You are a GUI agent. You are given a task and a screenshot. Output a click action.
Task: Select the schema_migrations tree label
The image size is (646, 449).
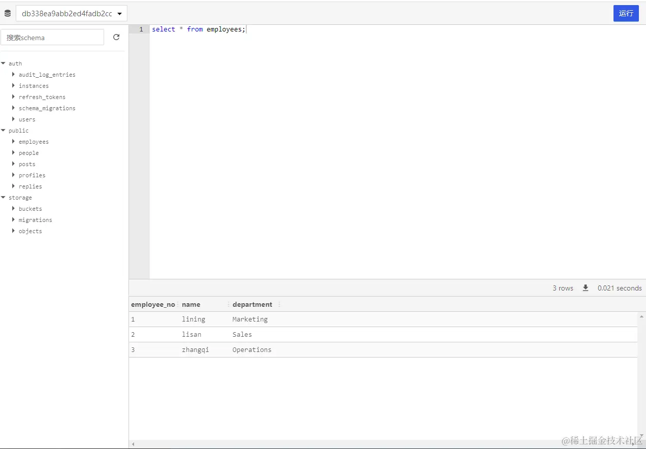tap(47, 108)
